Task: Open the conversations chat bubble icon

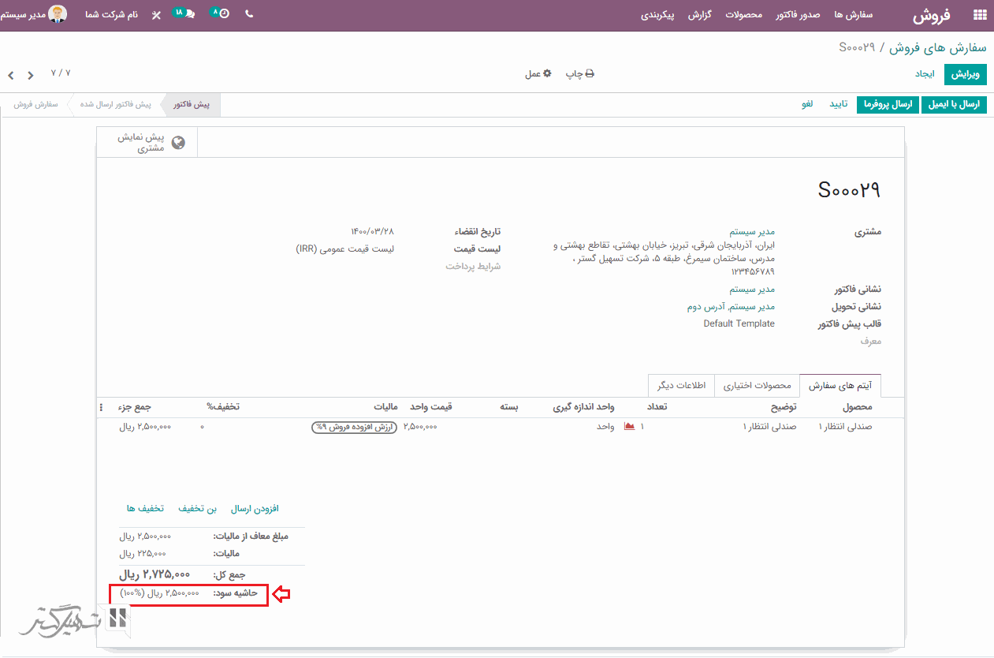Action: click(x=184, y=14)
